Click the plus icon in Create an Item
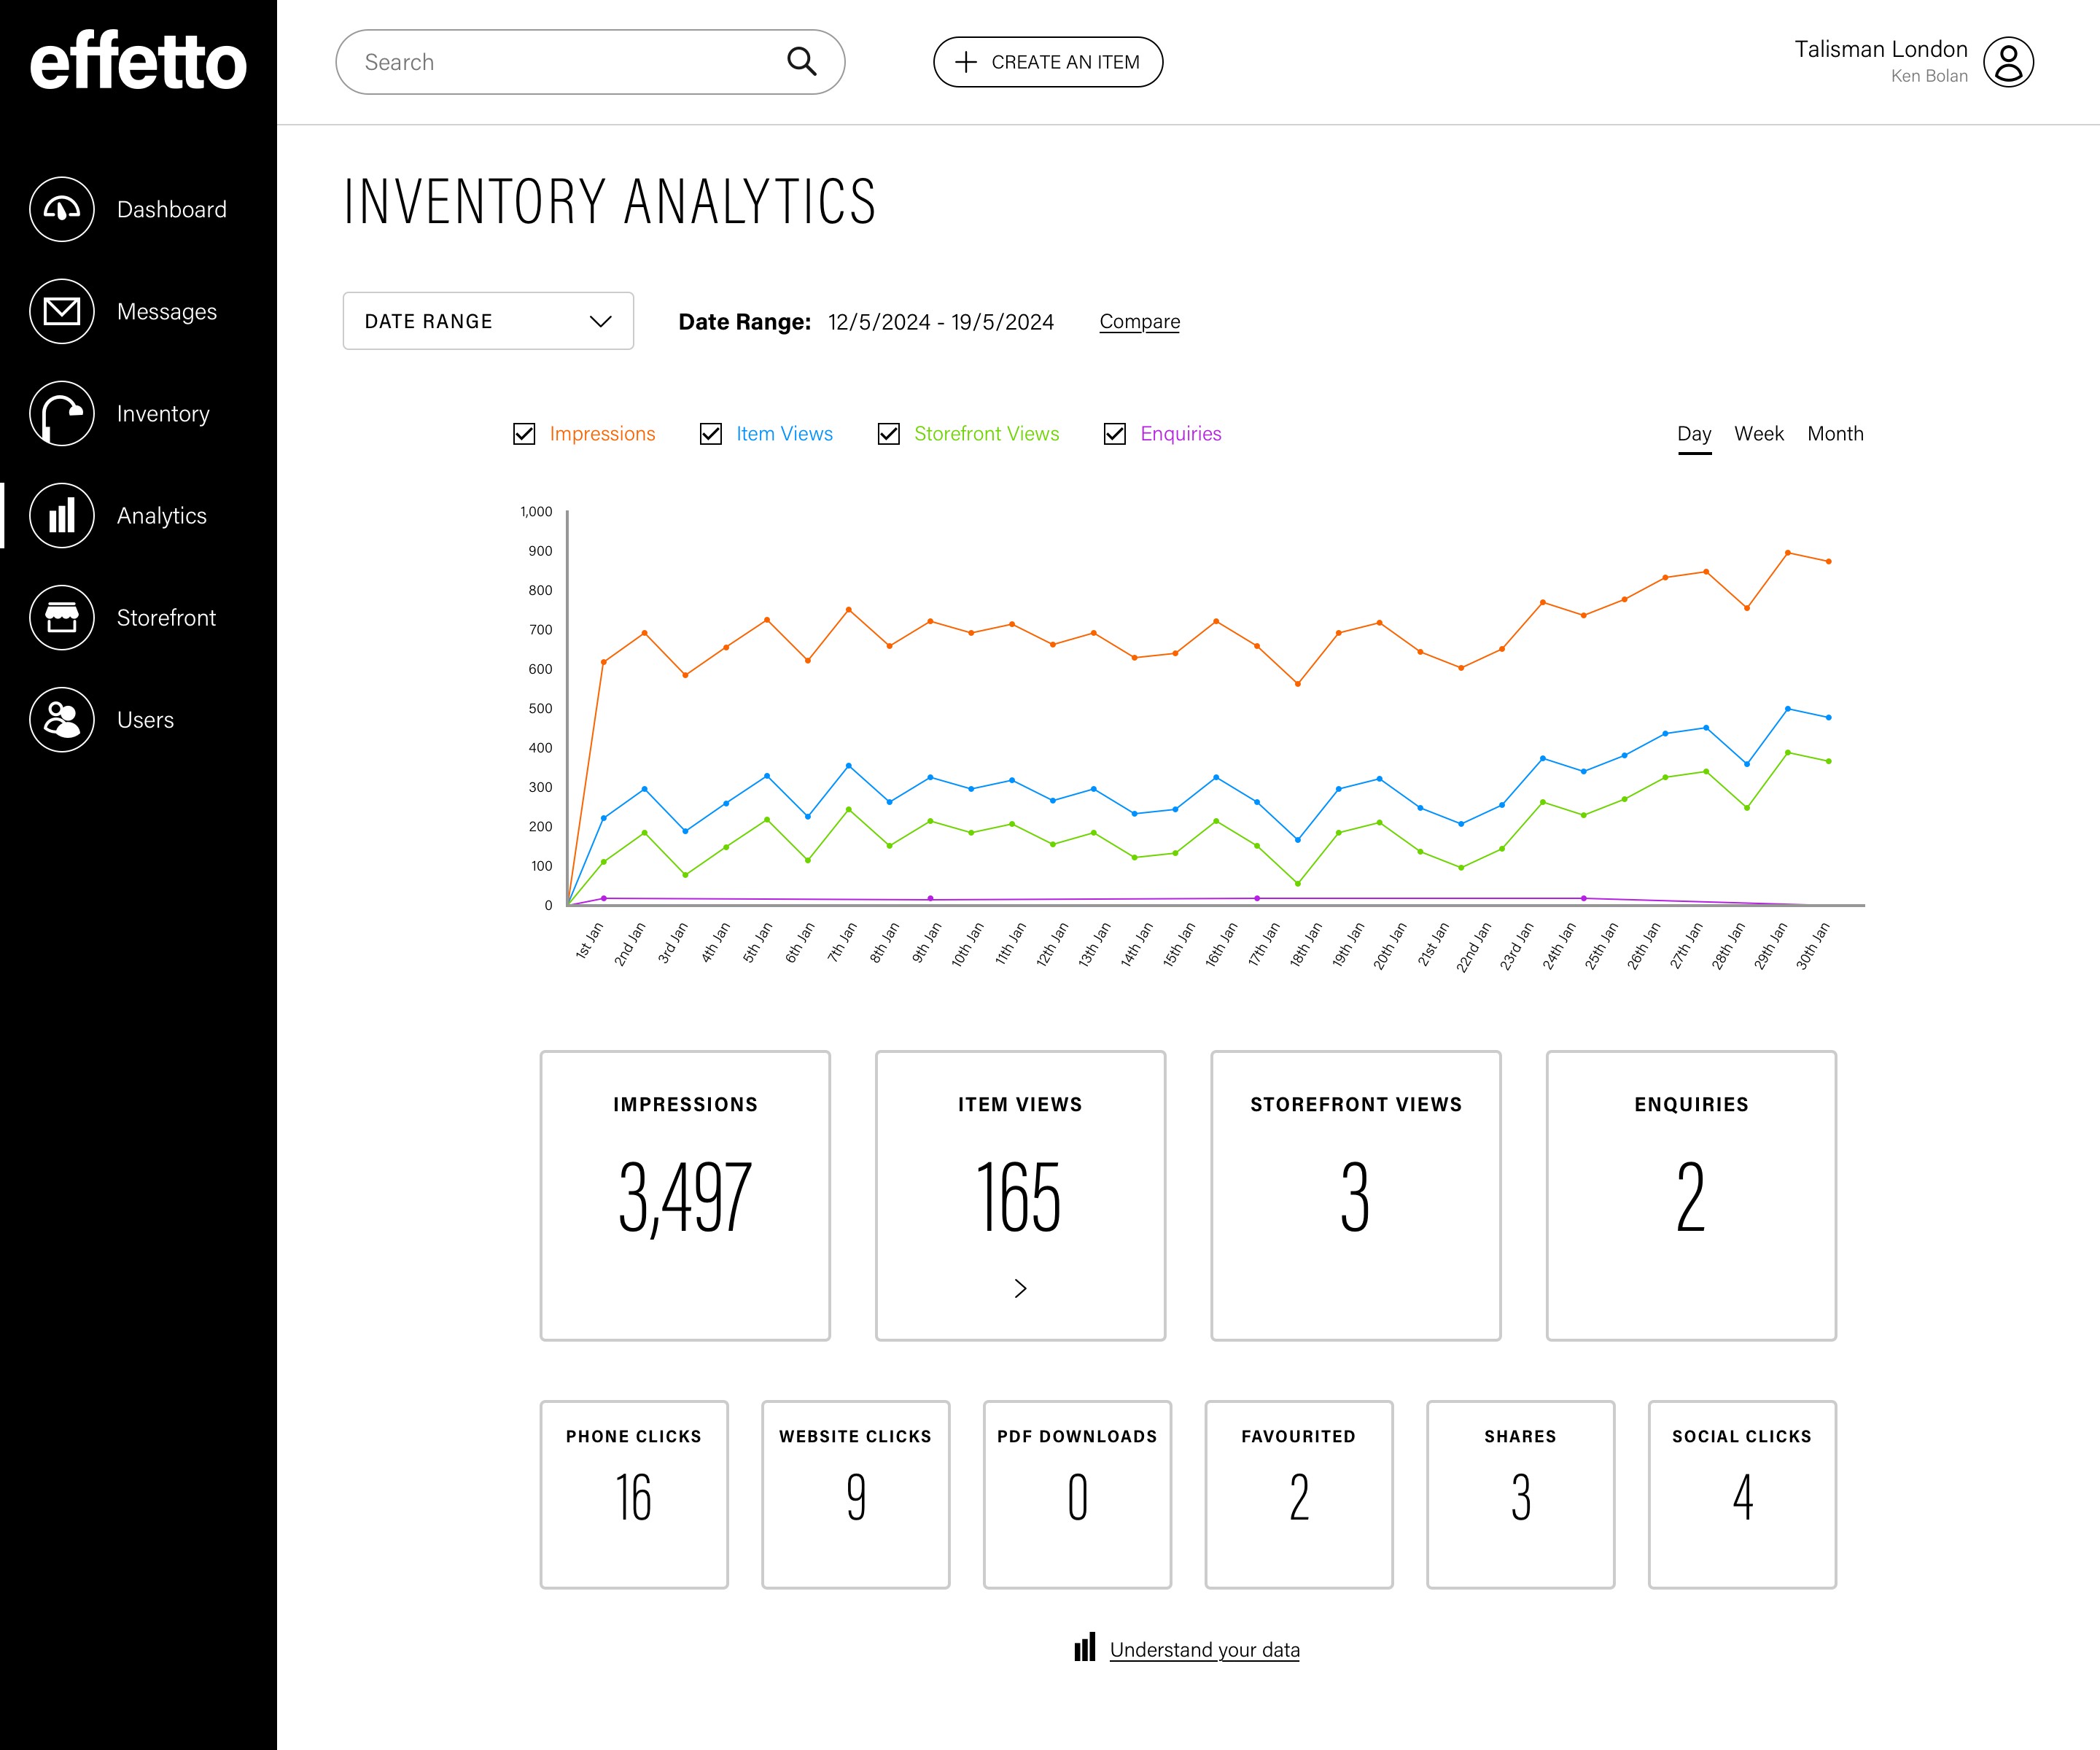The width and height of the screenshot is (2100, 1750). (x=965, y=62)
